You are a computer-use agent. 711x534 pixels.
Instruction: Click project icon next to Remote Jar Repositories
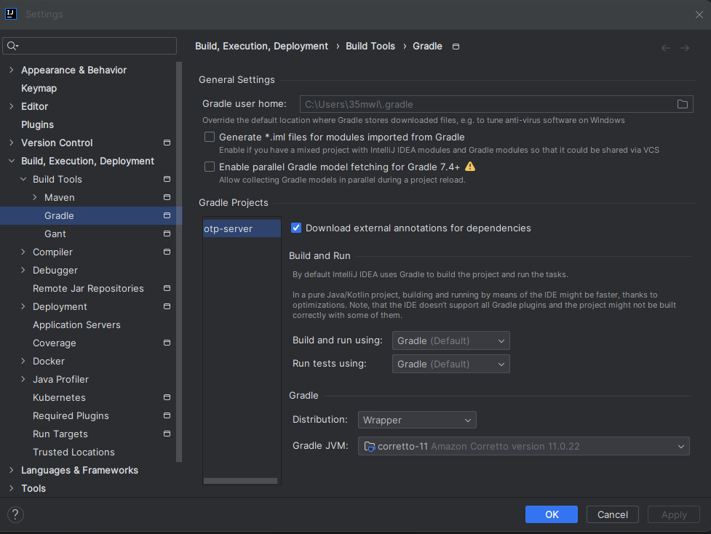(x=167, y=288)
